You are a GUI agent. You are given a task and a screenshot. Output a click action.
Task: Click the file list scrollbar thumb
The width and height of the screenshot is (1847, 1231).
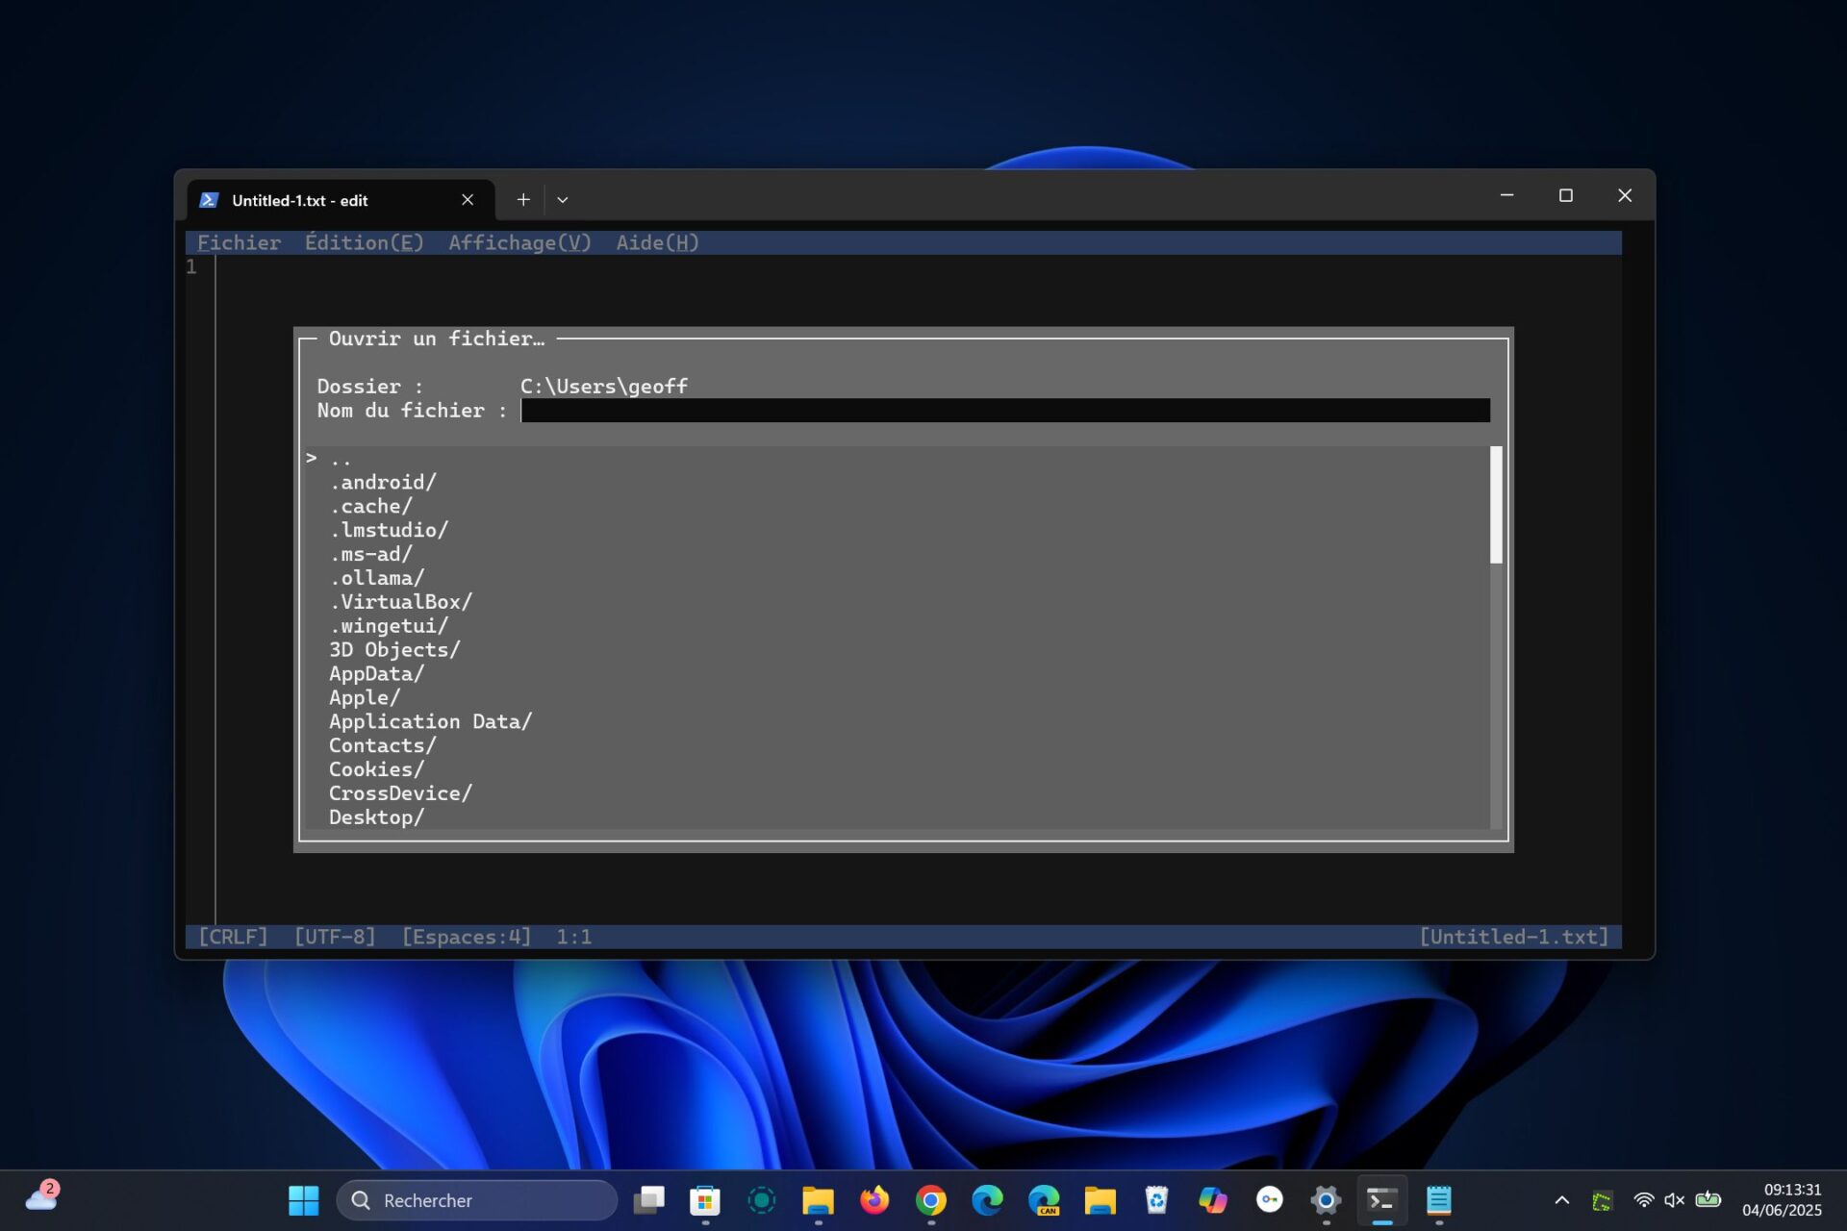tap(1496, 505)
